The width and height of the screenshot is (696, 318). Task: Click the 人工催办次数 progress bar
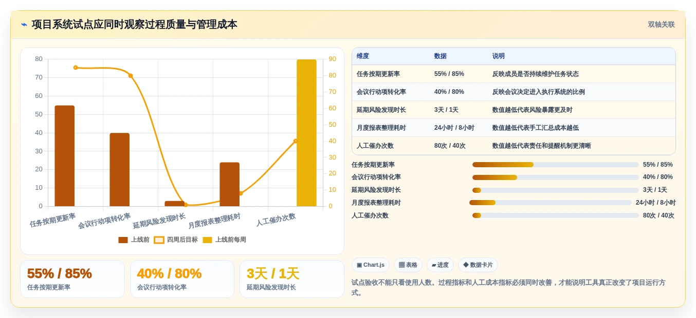[x=555, y=215]
